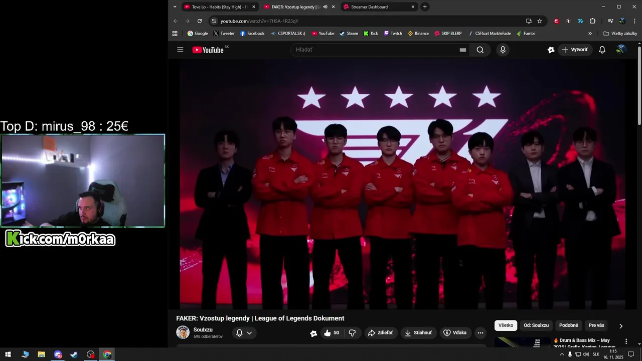Image resolution: width=642 pixels, height=361 pixels.
Task: Open more actions three-dot menu under video
Action: [480, 333]
